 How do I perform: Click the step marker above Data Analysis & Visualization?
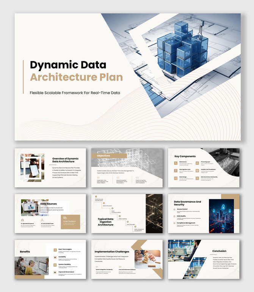[135, 226]
